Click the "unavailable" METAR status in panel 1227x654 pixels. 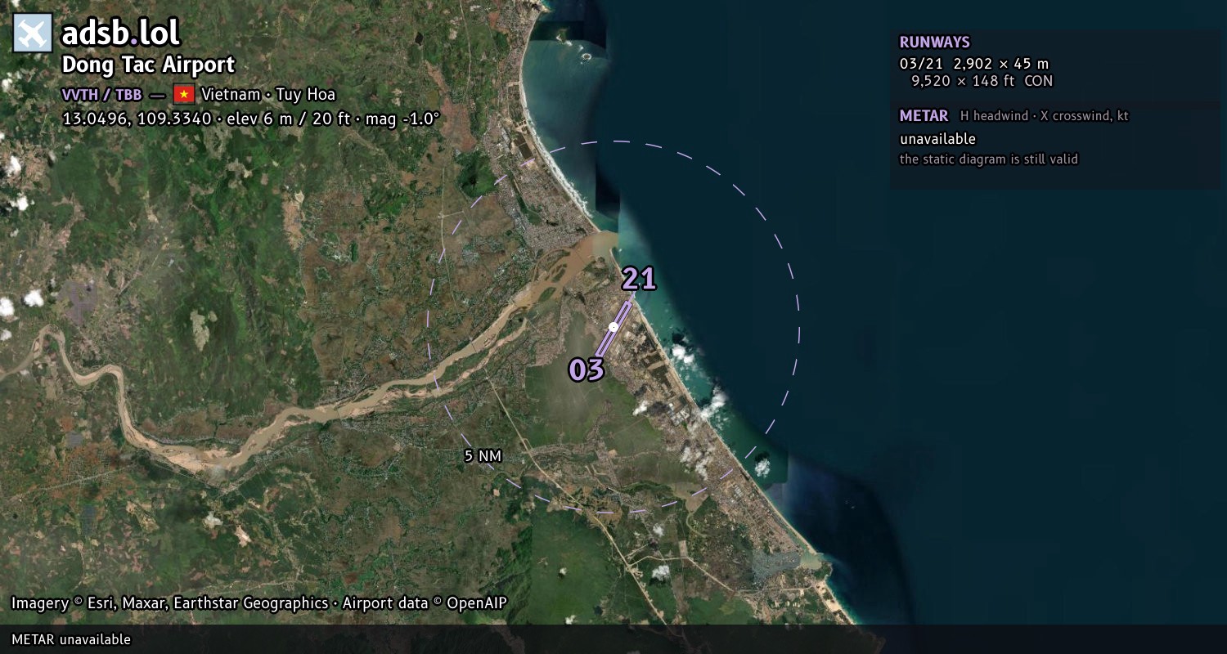pyautogui.click(x=937, y=139)
